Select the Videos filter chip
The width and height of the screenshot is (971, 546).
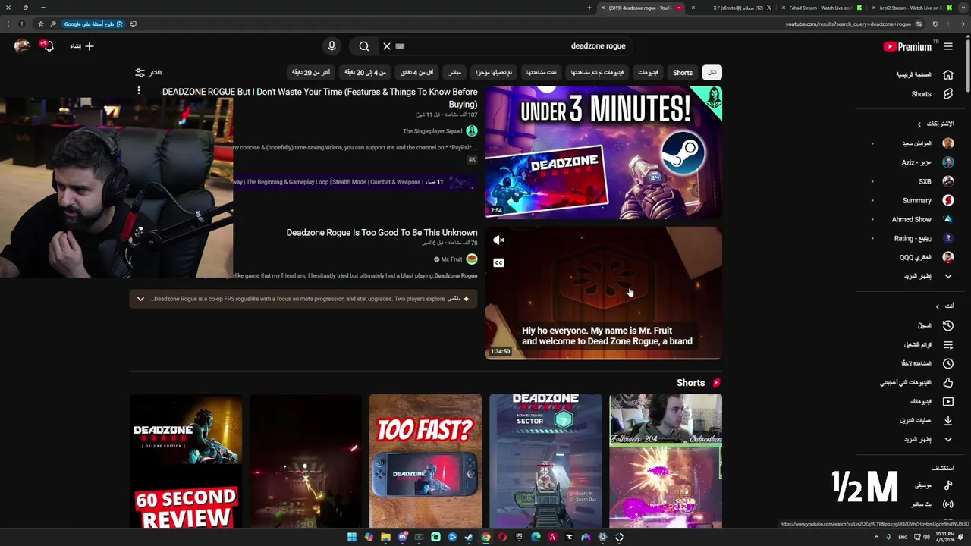[648, 73]
